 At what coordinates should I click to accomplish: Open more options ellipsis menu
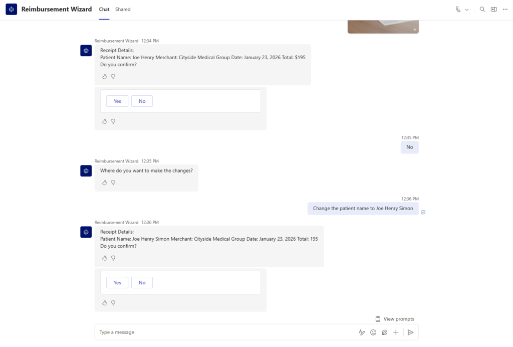click(505, 9)
